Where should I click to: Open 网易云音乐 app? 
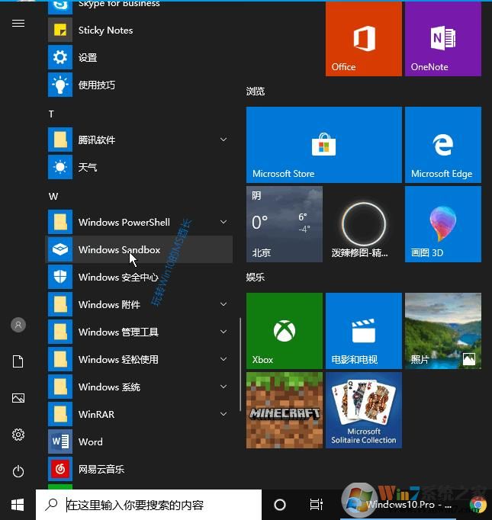139,469
